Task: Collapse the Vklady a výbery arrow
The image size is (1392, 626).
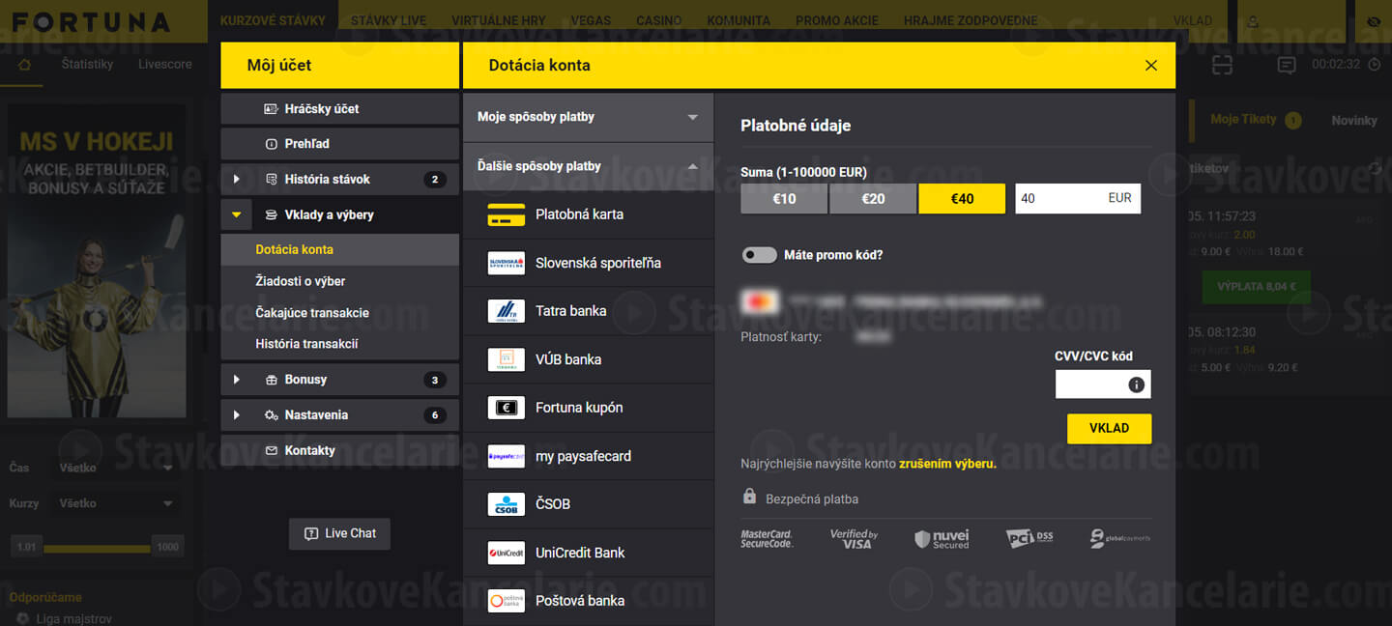Action: [x=236, y=214]
